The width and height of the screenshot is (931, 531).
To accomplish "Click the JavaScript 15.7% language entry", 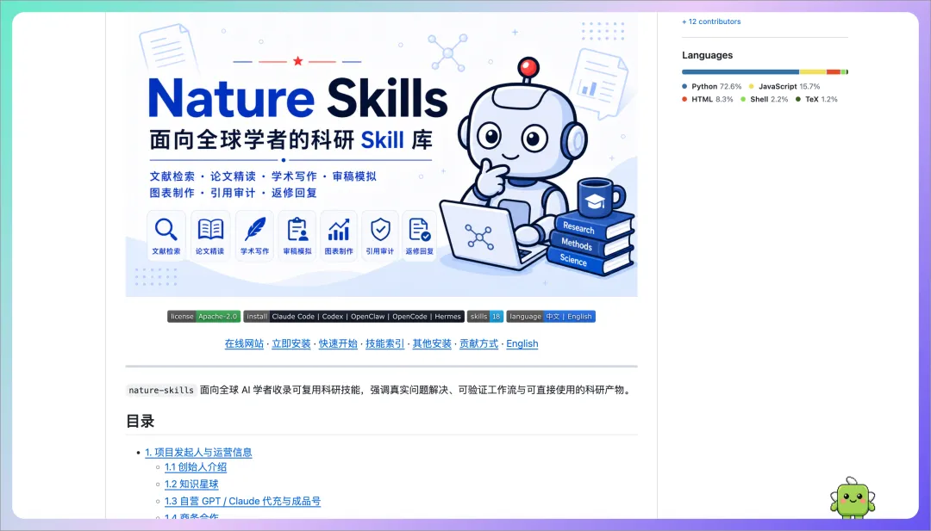I will coord(784,87).
